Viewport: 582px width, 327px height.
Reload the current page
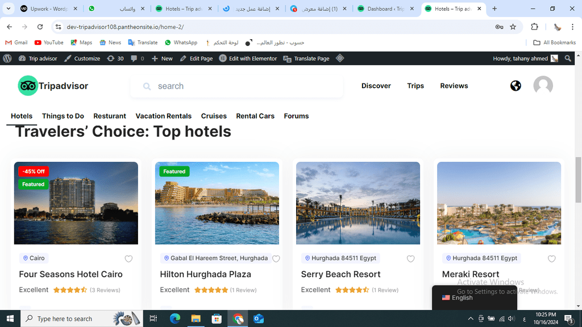pos(40,27)
